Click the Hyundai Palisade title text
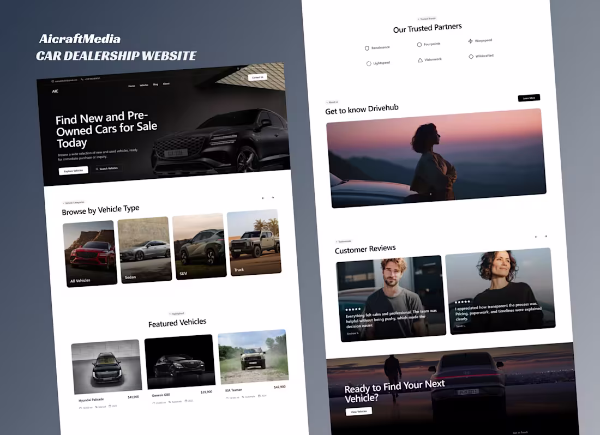Viewport: 600px width, 435px height. 91,400
